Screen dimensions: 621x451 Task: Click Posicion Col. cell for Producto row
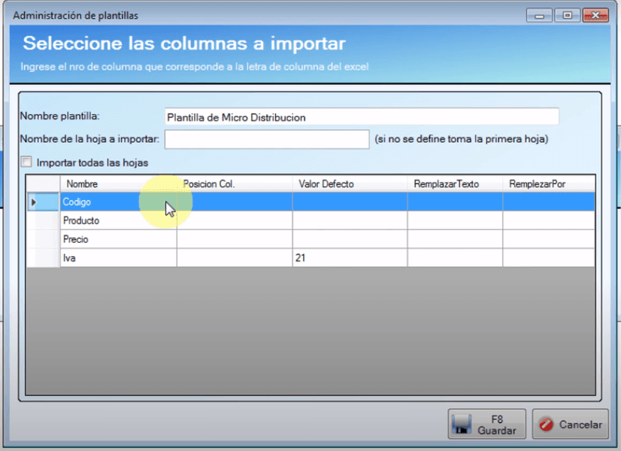tap(234, 221)
